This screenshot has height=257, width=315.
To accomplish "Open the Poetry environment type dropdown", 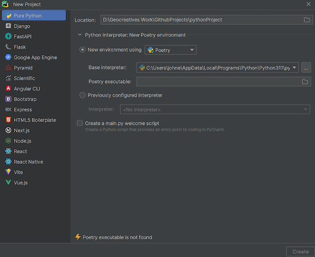I will [170, 50].
